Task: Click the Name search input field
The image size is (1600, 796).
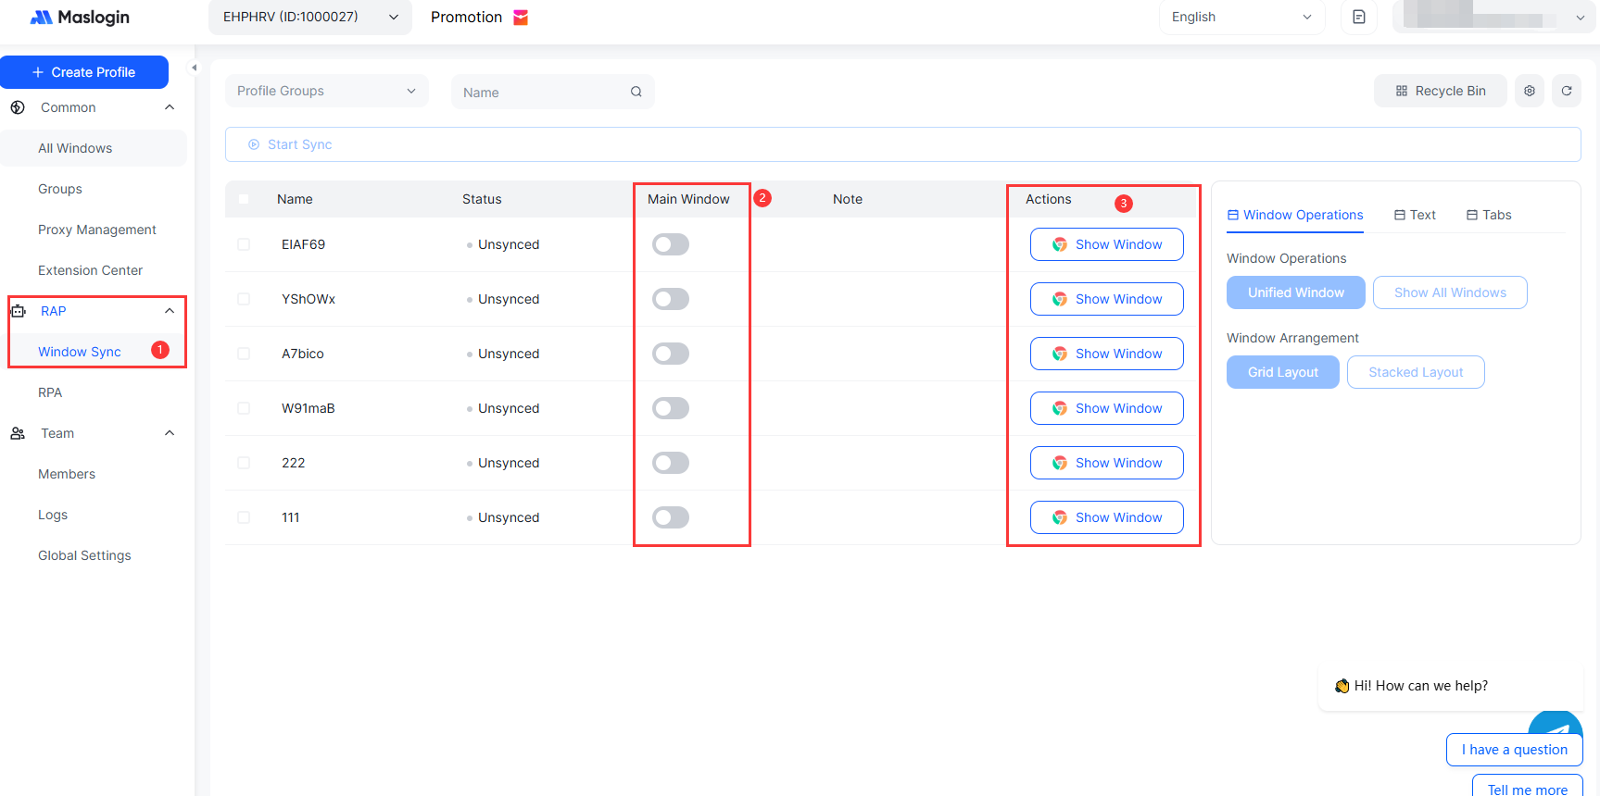Action: 542,93
